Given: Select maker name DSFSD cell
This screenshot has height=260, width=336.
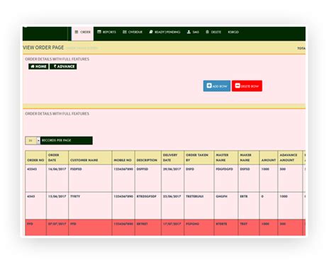Looking at the screenshot, I should 249,179.
